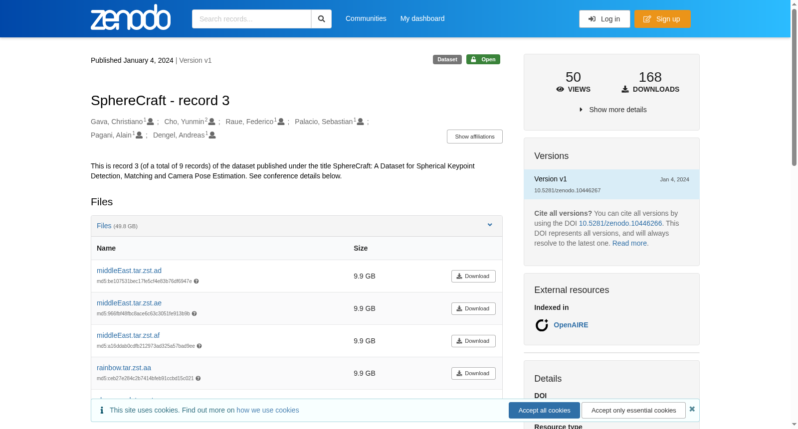The image size is (798, 429).
Task: Click the page vertical scrollbar thumb
Action: click(794, 87)
